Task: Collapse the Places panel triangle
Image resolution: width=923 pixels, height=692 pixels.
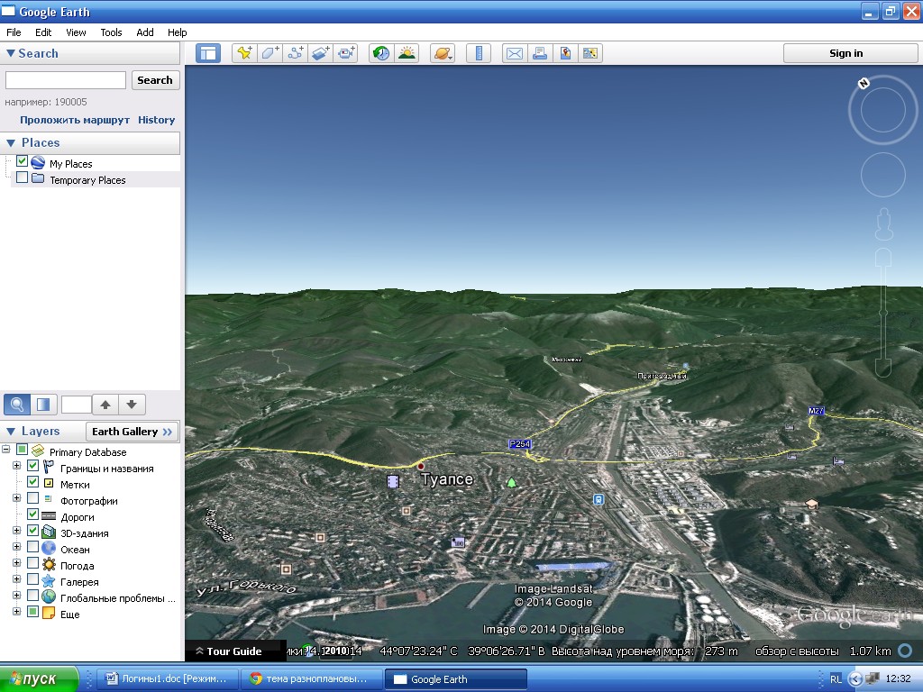Action: tap(11, 143)
